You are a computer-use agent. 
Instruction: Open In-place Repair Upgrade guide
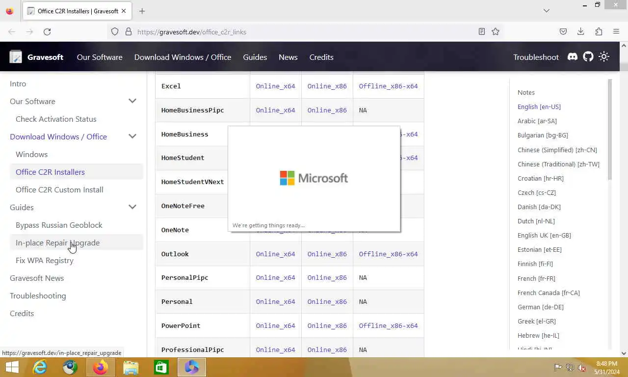point(57,242)
